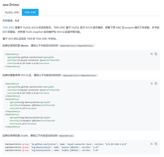Click the Gradle line for io.github.lastincisor

(66, 144)
